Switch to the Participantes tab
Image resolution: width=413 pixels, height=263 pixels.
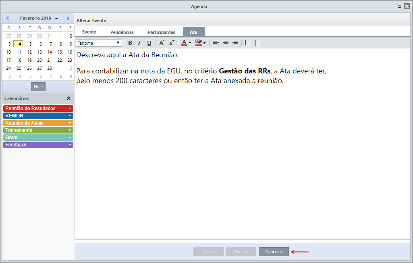pos(161,32)
